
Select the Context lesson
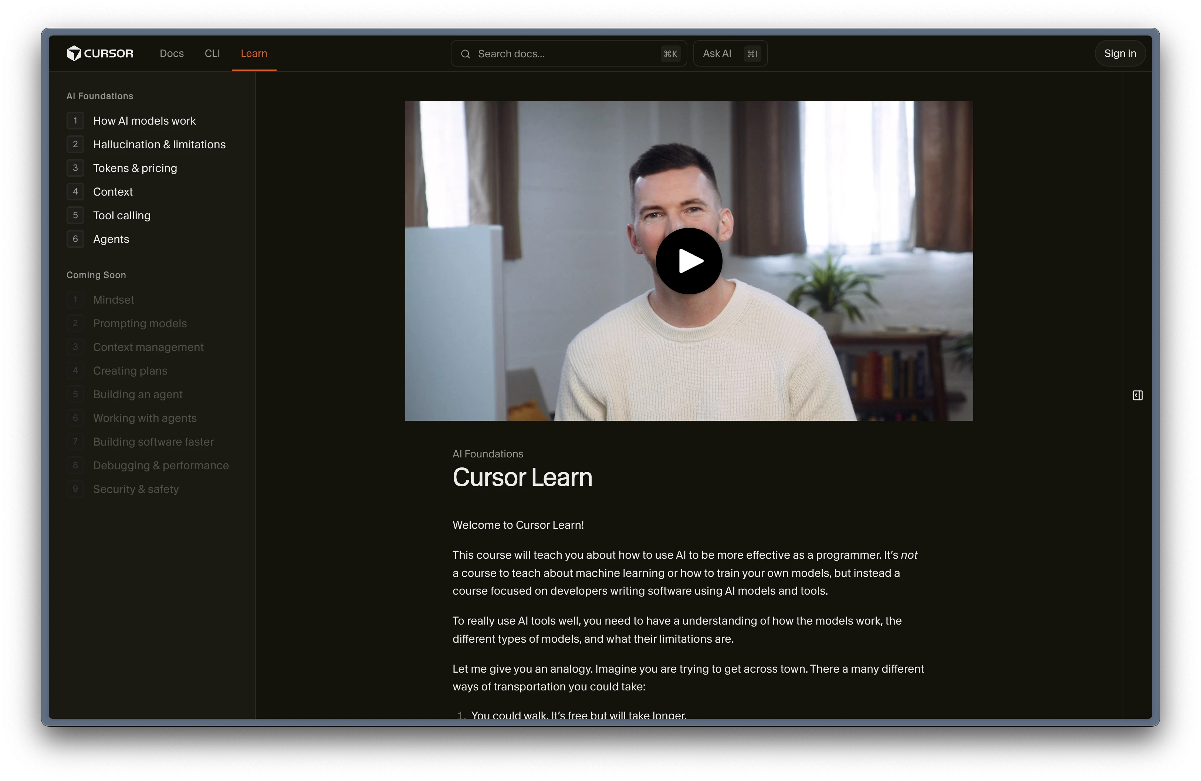(113, 192)
